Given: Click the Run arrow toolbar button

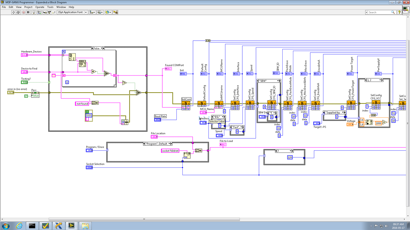Looking at the screenshot, I should (13, 12).
